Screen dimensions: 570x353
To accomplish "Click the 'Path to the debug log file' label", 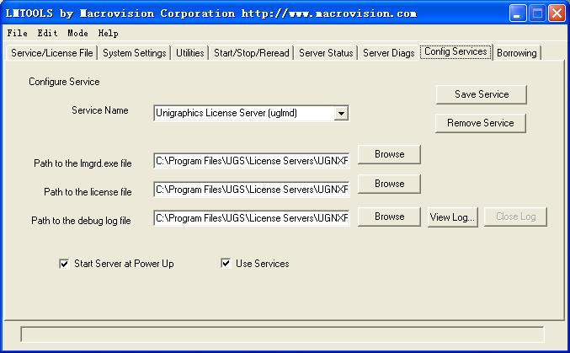I will 81,221.
